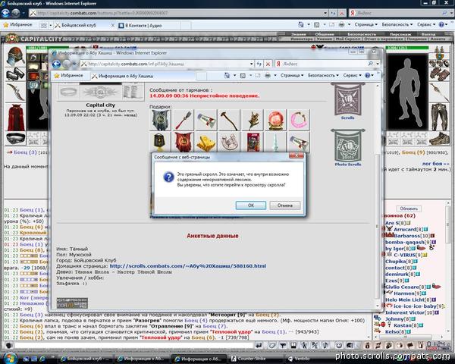
Task: Select the horseshoe gift icon
Action: coord(229,142)
